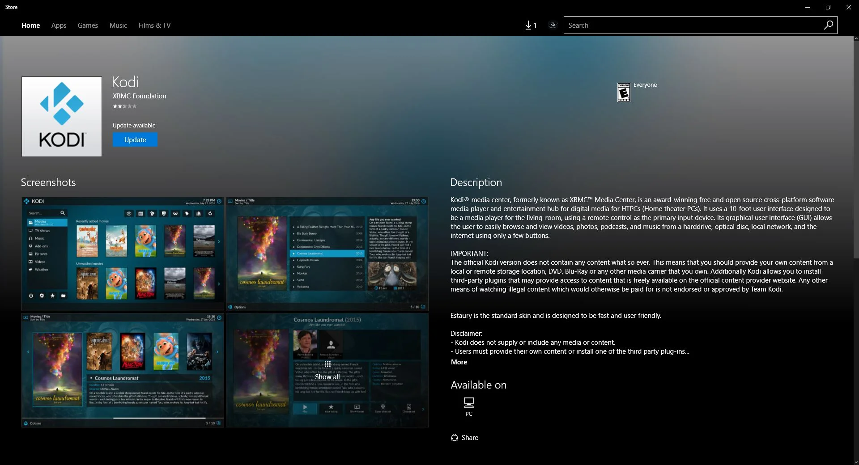Screen dimensions: 859x465
Task: Expand description with More link
Action: (459, 362)
